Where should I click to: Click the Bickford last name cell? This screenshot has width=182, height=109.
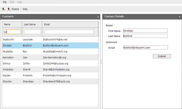pyautogui.click(x=27, y=46)
